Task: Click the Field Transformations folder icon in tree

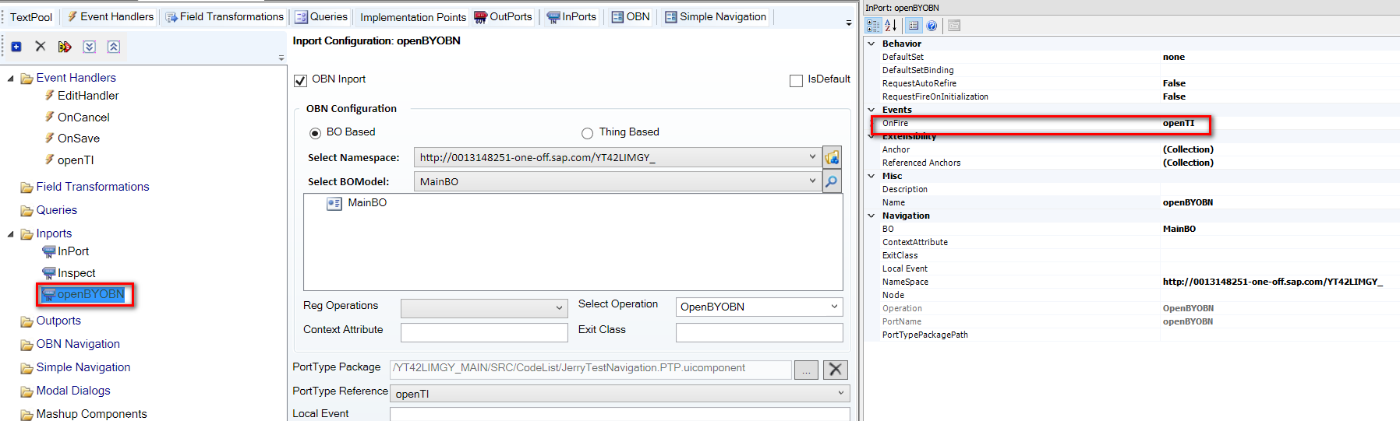Action: (27, 188)
